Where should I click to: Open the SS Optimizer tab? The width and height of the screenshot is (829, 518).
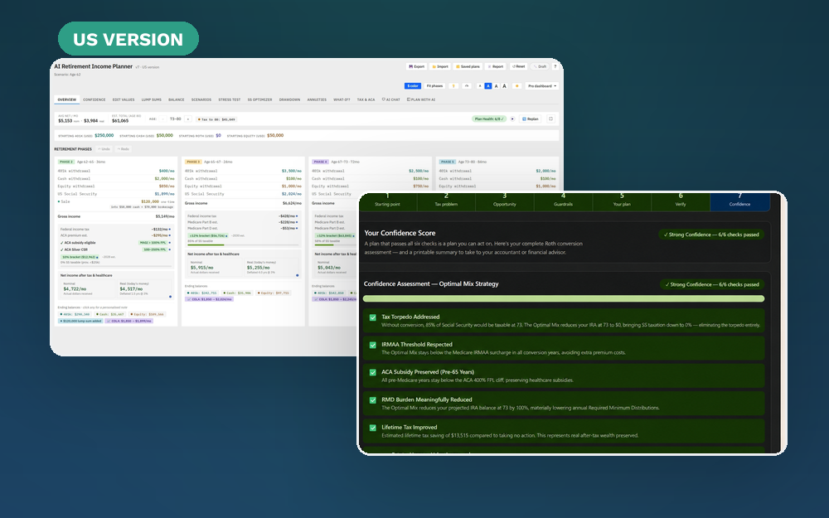259,99
